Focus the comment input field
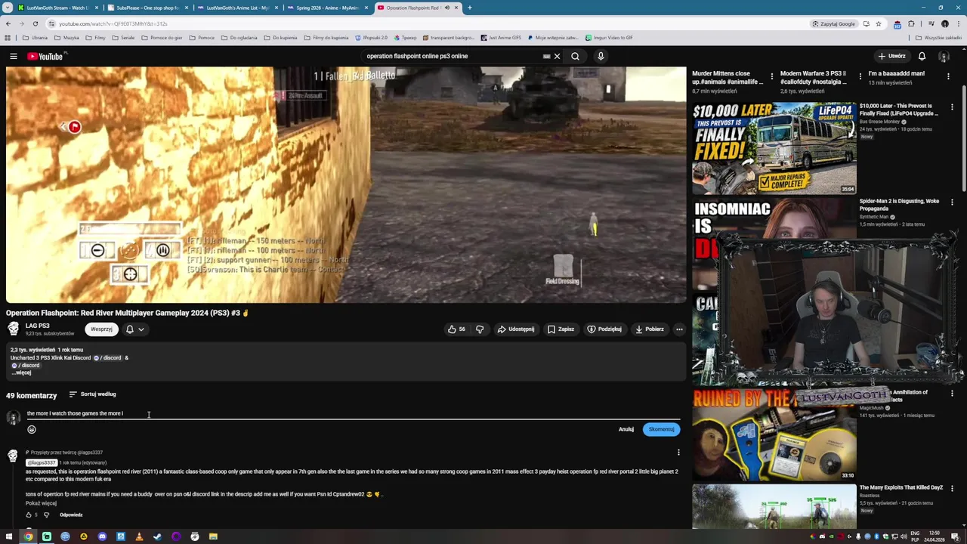This screenshot has height=544, width=967. 353,413
